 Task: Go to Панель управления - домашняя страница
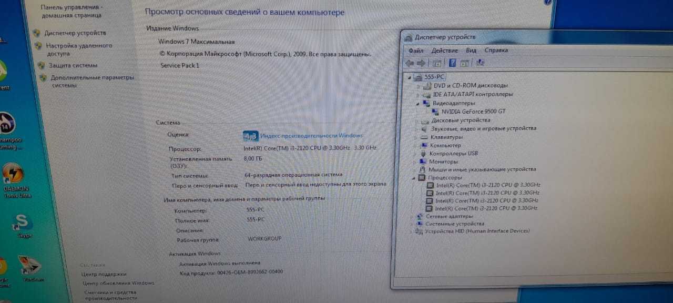[x=72, y=12]
